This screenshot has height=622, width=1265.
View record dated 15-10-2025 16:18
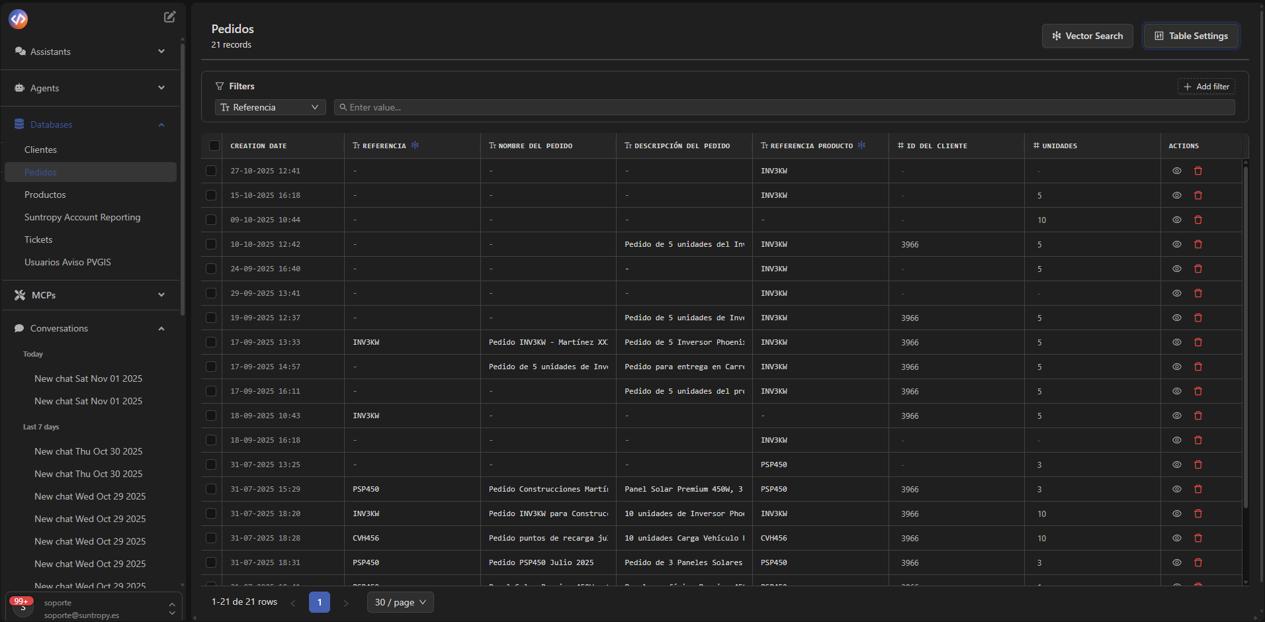(x=1177, y=195)
